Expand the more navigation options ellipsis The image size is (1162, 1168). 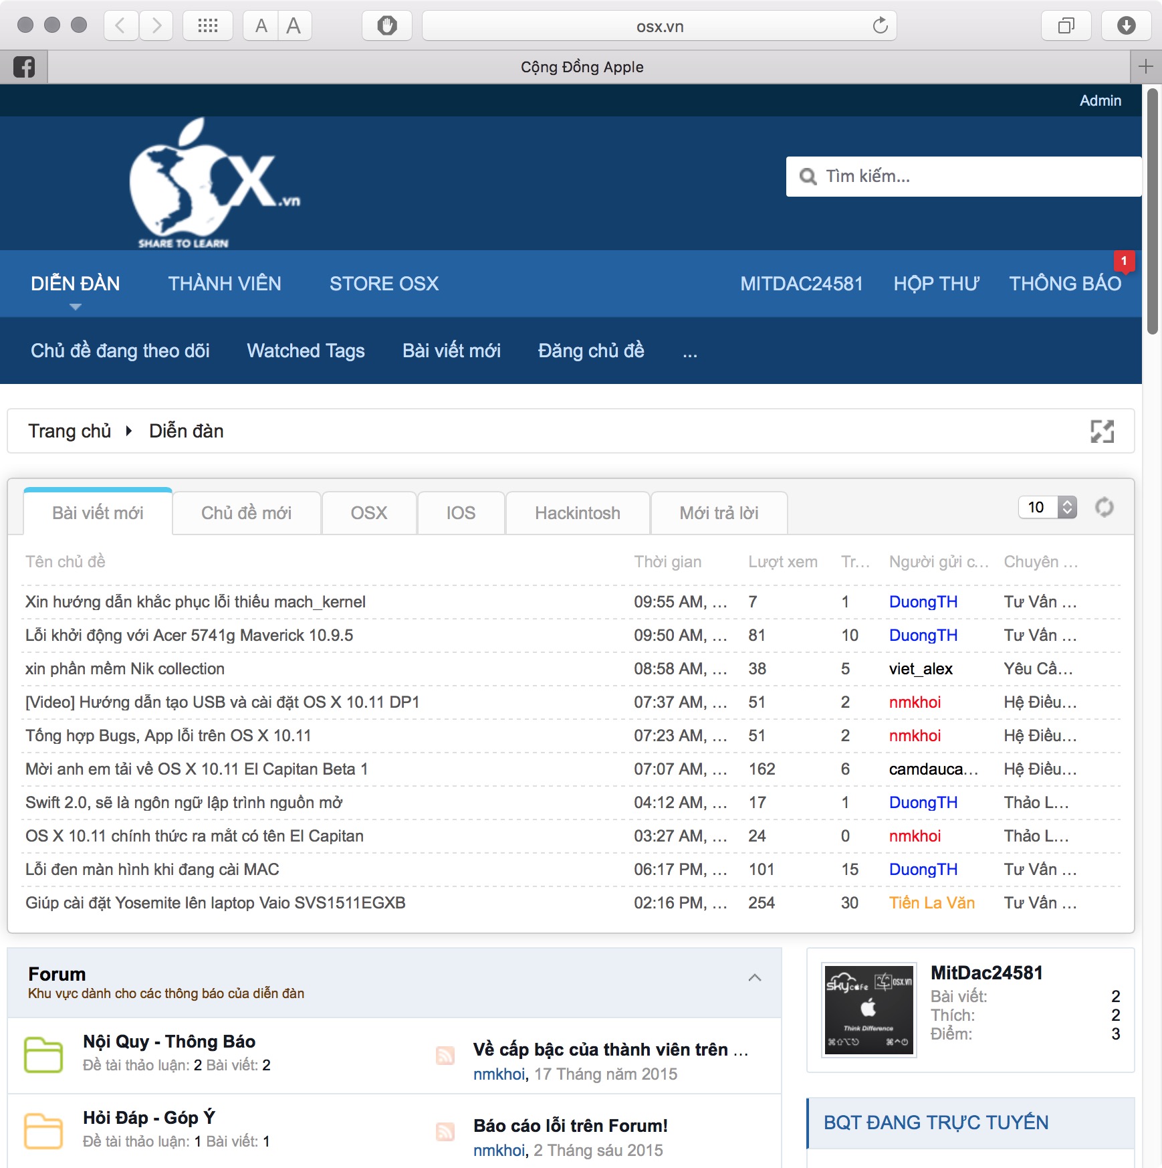point(690,352)
